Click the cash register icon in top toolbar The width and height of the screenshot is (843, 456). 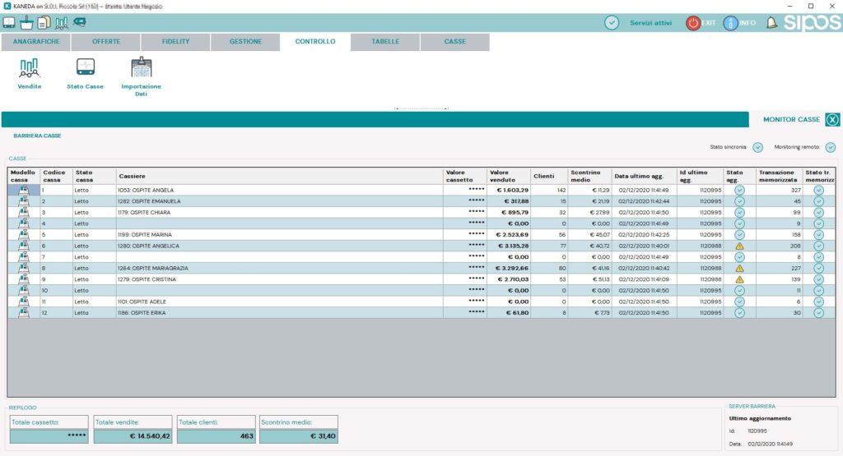pos(10,22)
